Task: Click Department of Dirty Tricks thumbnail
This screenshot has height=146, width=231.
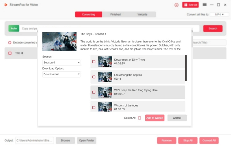Action: 105,61
